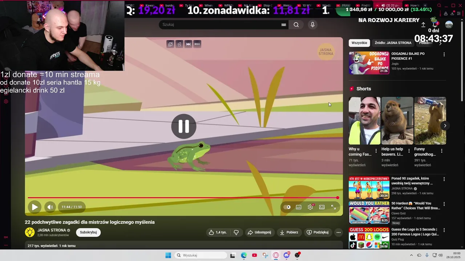This screenshot has height=261, width=465.
Task: Select the 'Źródło: JASNA STRONA' filter chip
Action: 393,43
